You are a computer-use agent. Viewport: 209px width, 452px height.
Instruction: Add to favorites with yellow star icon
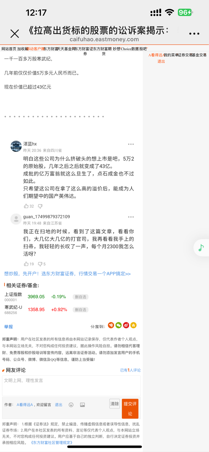[133, 325]
